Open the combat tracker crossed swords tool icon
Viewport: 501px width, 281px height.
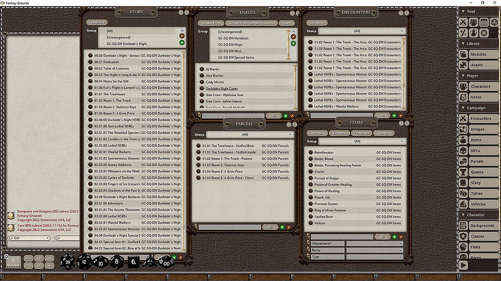tap(463, 22)
